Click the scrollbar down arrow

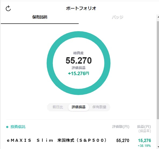pos(158,147)
